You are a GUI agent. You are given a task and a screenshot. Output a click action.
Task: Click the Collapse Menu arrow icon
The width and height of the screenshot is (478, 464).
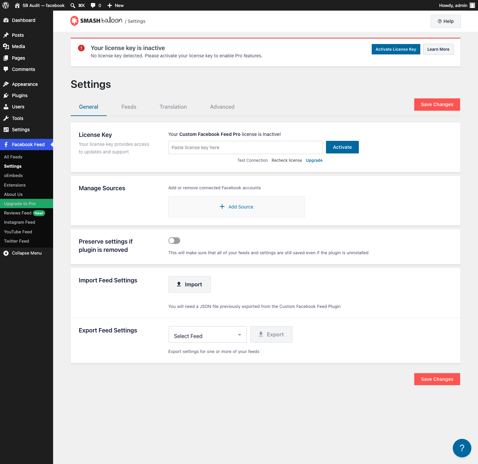(x=6, y=253)
